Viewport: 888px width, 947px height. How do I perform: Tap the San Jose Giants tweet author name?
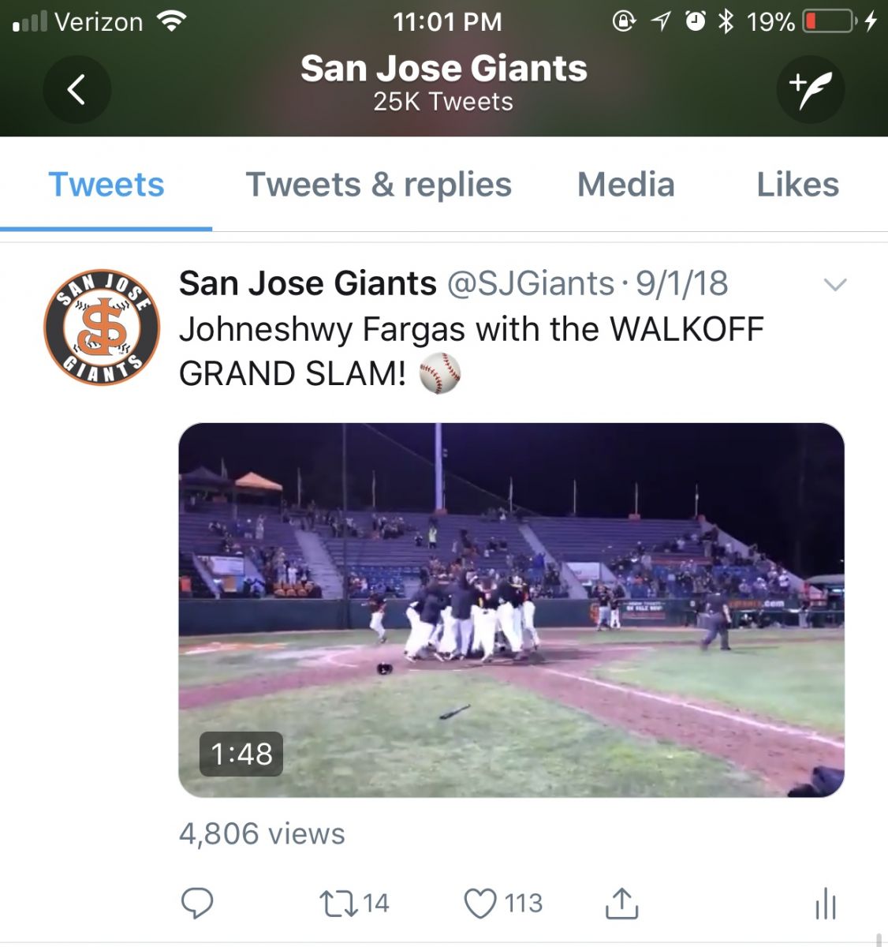(308, 283)
